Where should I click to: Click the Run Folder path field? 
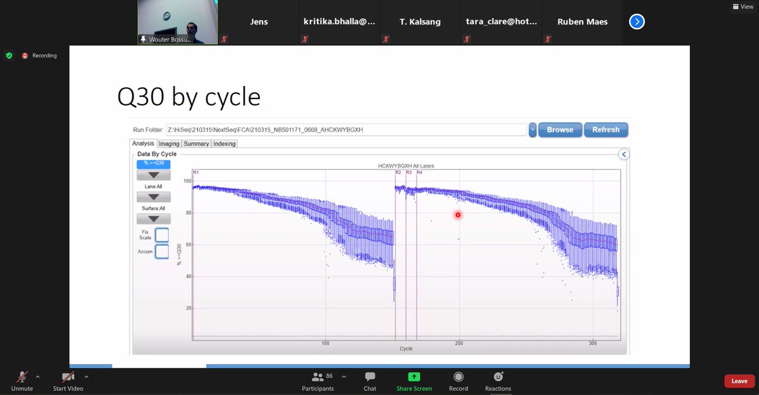[347, 130]
